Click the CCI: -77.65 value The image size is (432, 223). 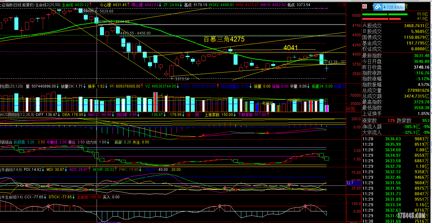pyautogui.click(x=34, y=197)
